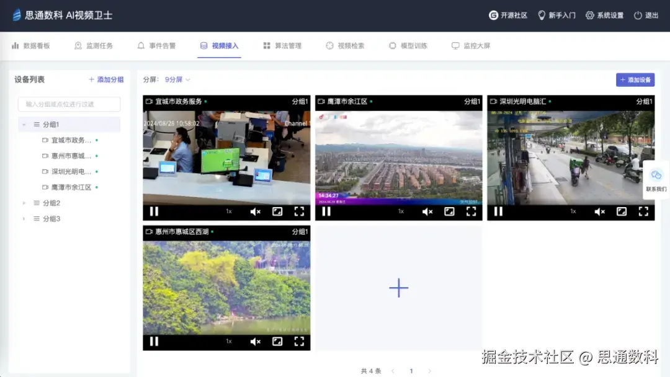670x377 pixels.
Task: Click the device filter input field
Action: (x=68, y=104)
